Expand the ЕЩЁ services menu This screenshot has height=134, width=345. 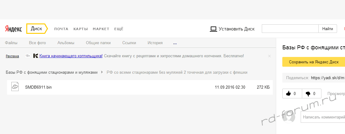coord(119,29)
